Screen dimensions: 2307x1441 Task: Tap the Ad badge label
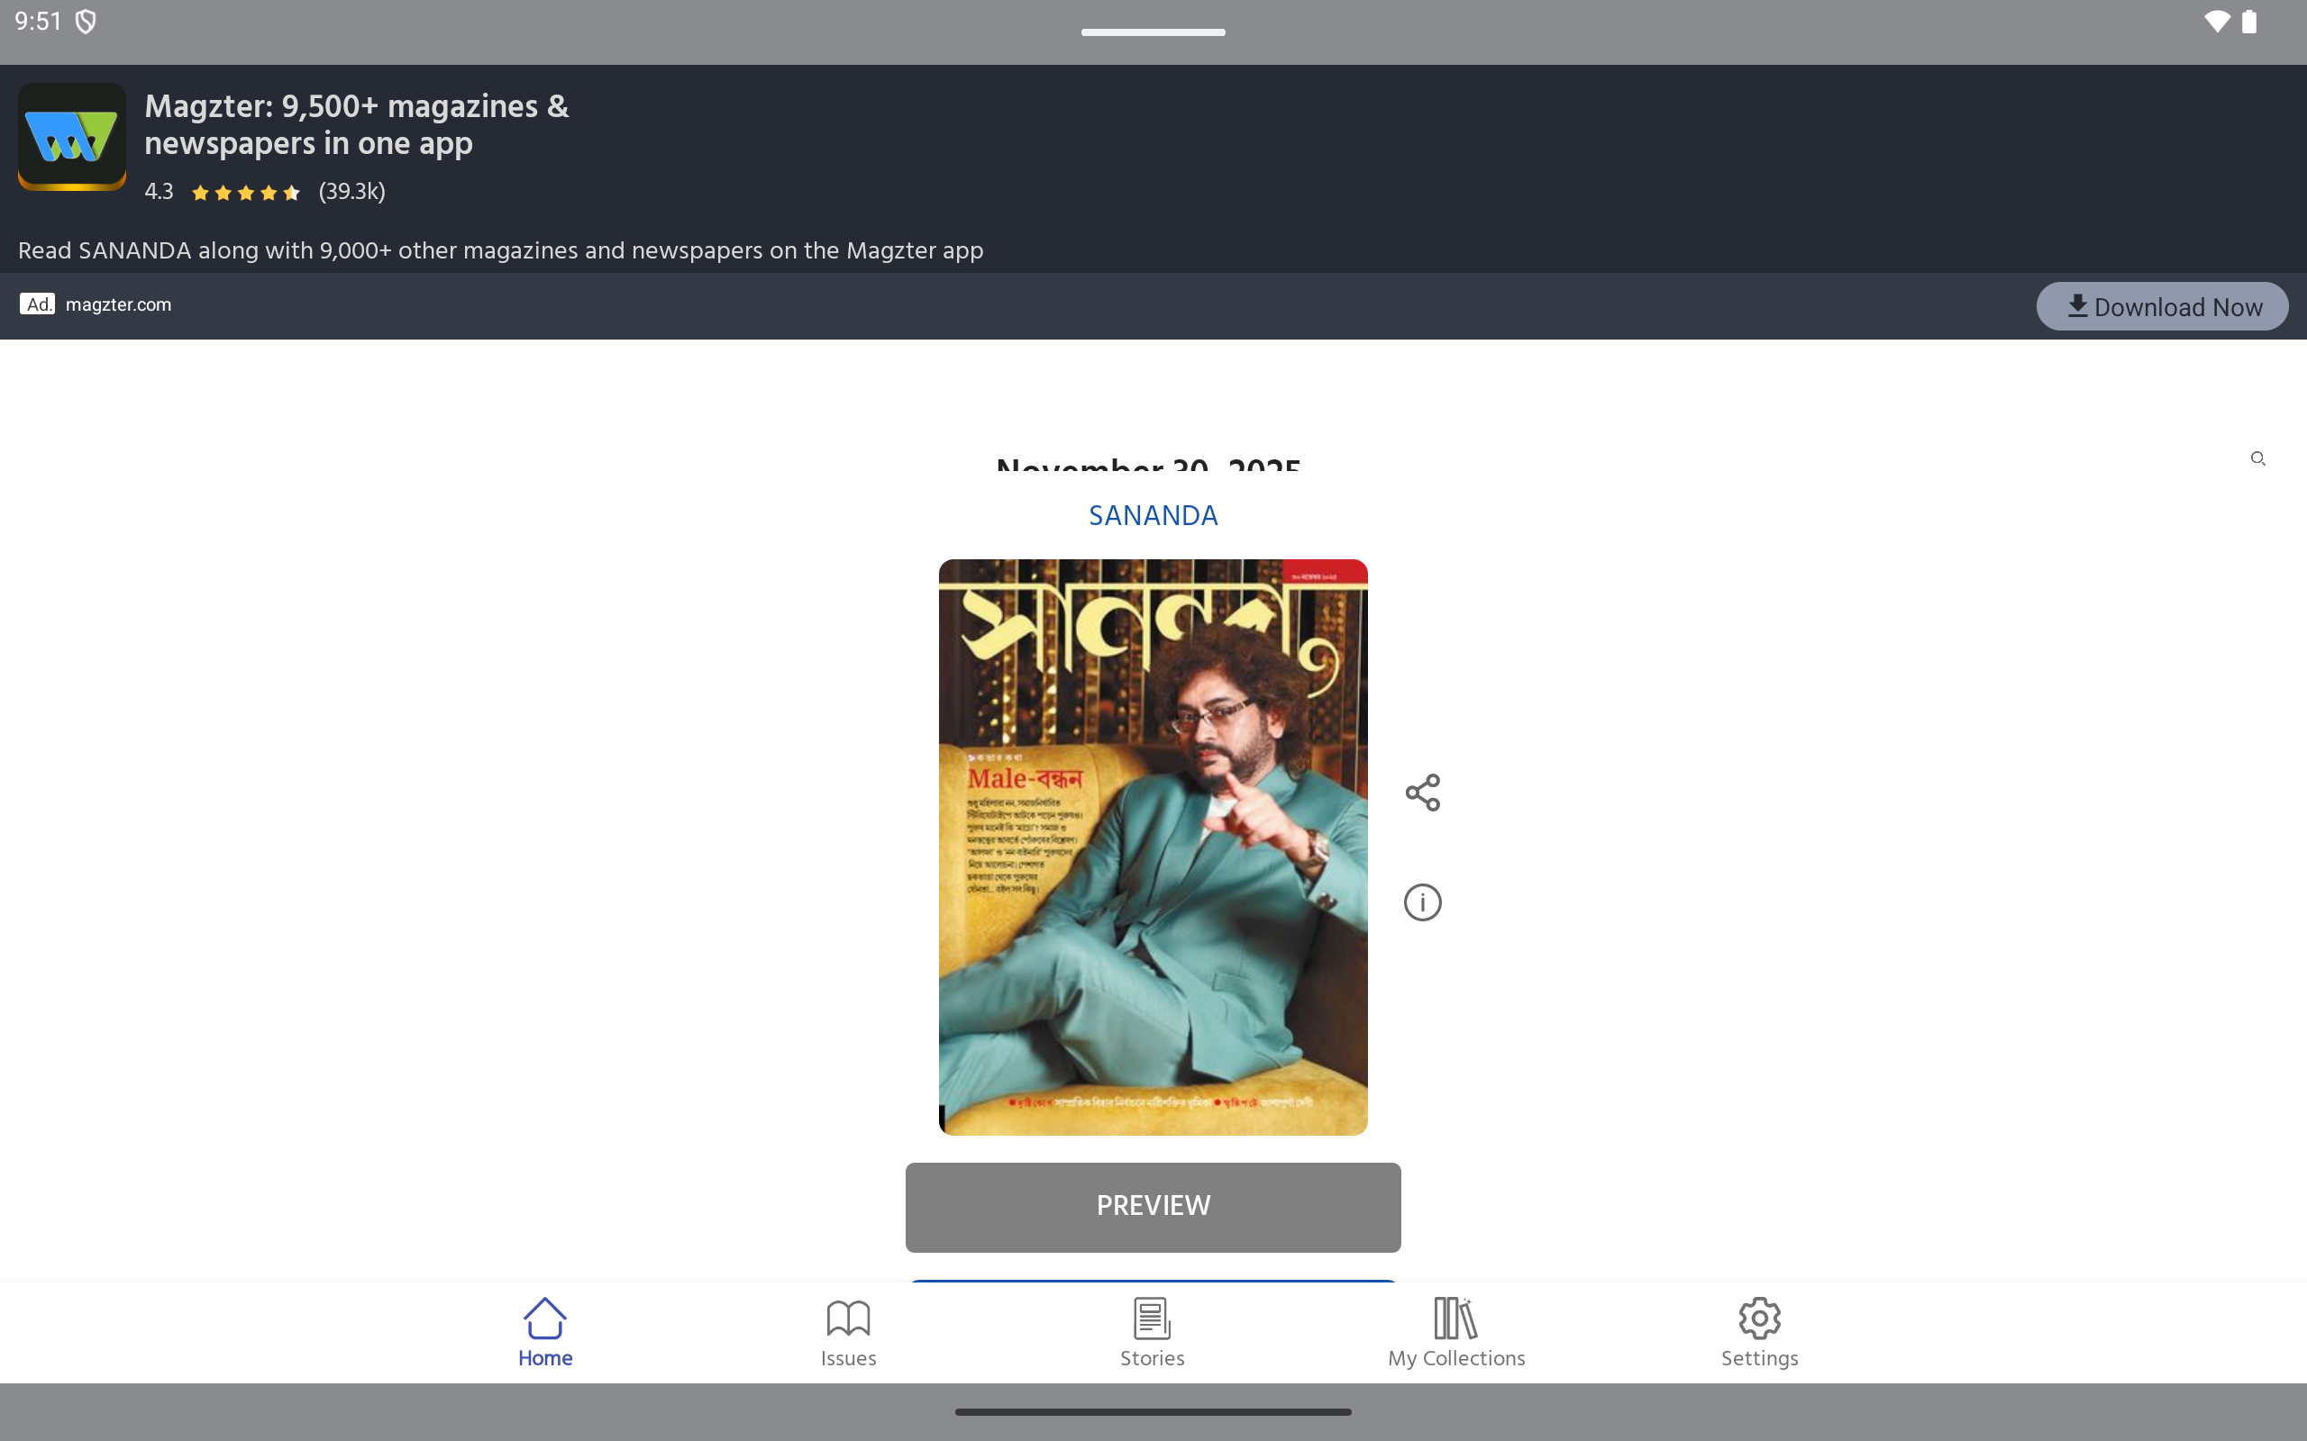point(37,305)
